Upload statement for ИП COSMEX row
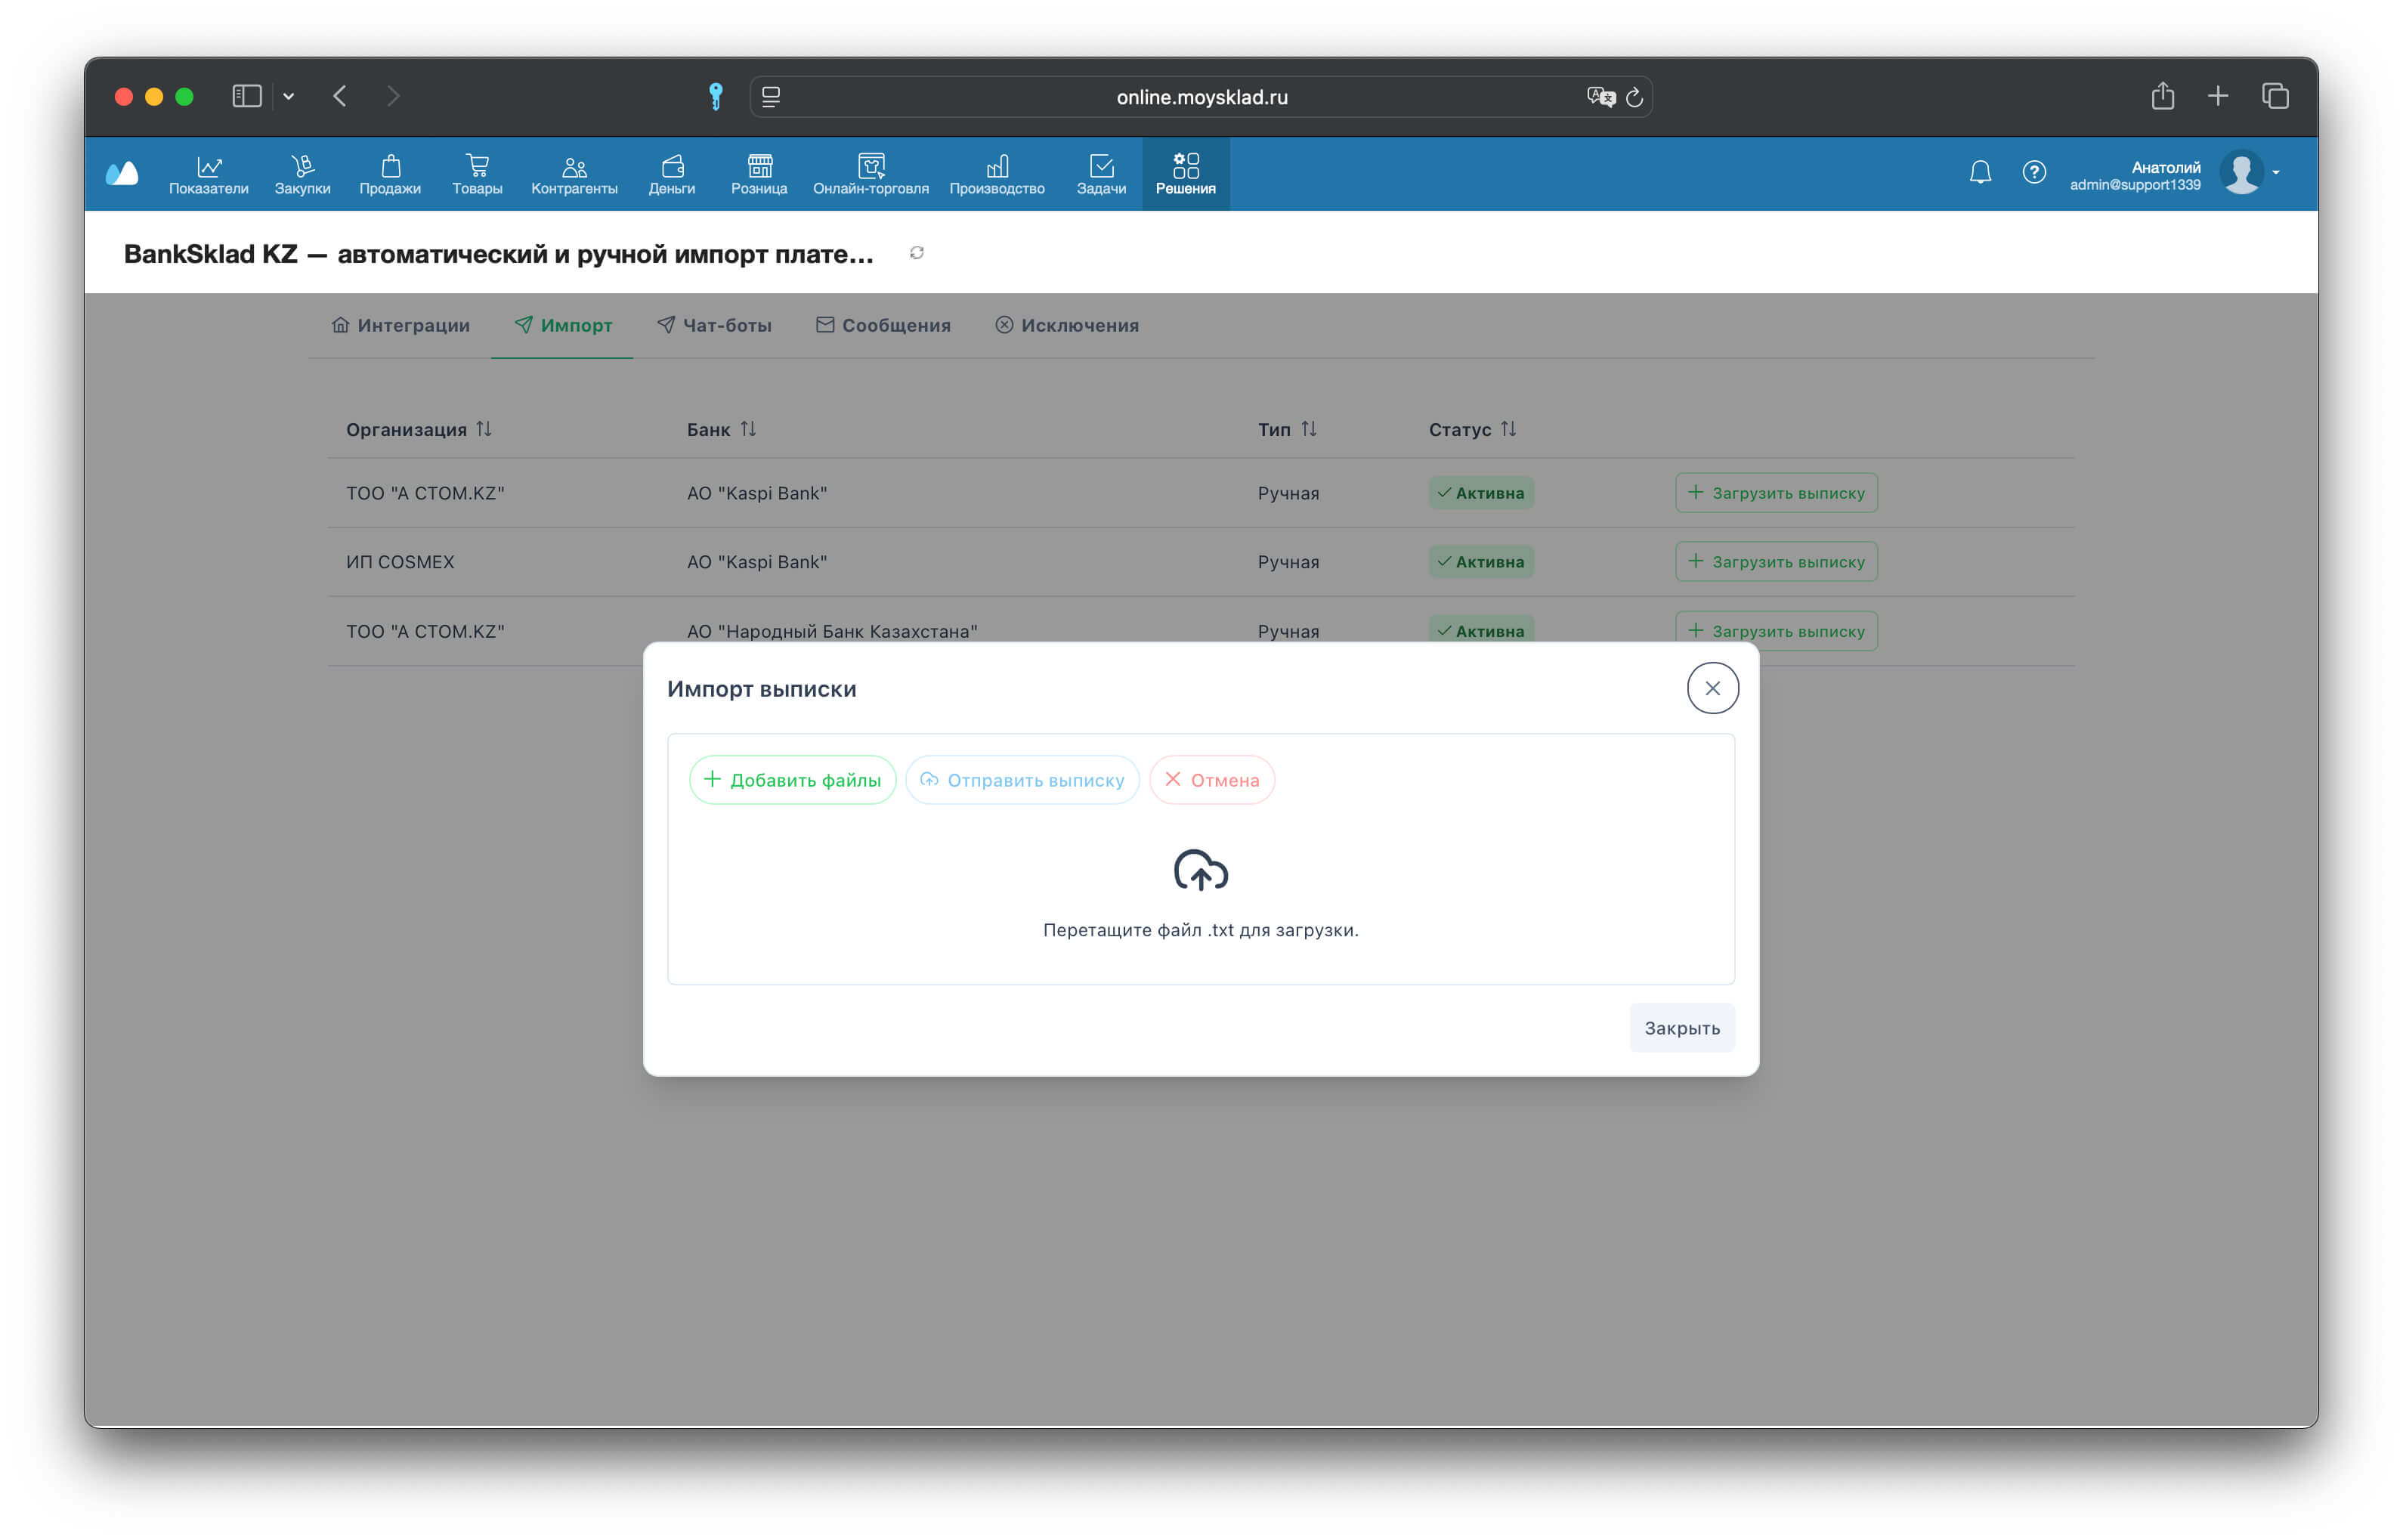Image resolution: width=2403 pixels, height=1540 pixels. coord(1776,562)
